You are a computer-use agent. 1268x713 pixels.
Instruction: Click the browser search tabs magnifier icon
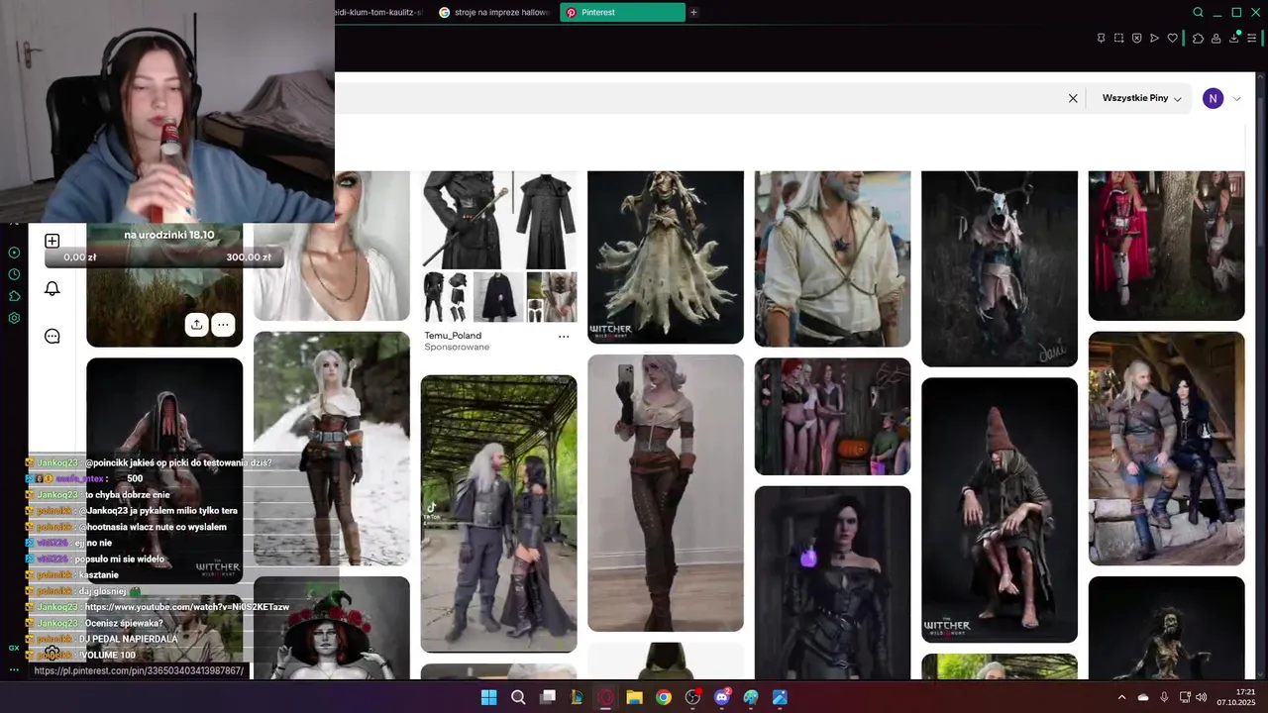click(1198, 12)
